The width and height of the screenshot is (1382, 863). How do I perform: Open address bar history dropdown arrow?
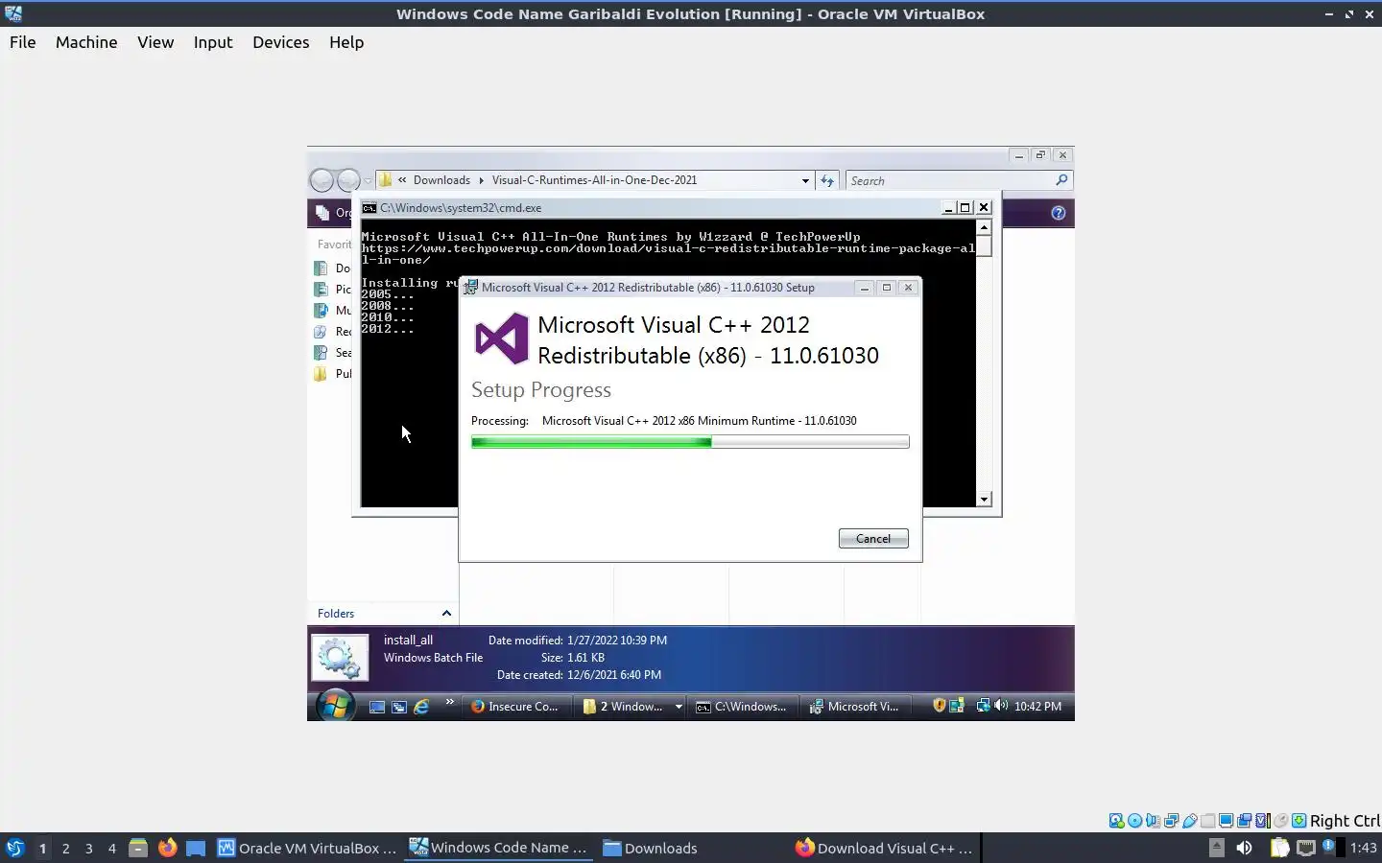click(805, 180)
